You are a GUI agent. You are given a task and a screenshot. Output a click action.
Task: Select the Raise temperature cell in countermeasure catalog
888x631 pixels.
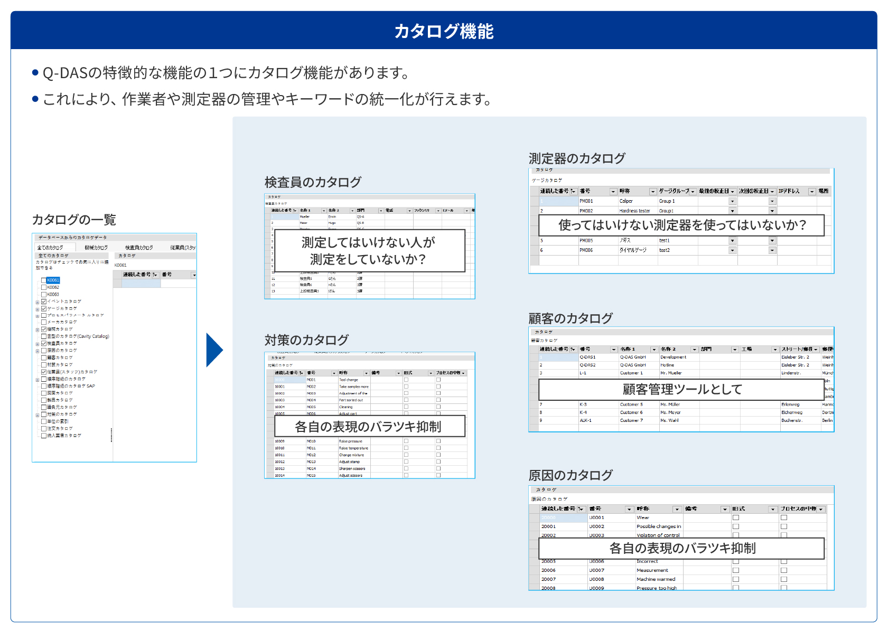tap(353, 448)
